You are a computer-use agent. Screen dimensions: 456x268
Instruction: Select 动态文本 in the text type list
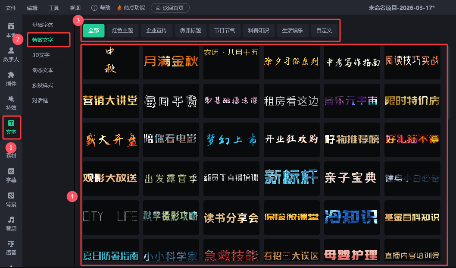[x=43, y=70]
